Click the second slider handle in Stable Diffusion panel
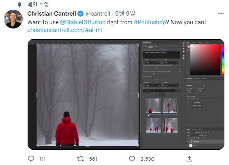Screen dimensions: 229x165 tap(154, 74)
